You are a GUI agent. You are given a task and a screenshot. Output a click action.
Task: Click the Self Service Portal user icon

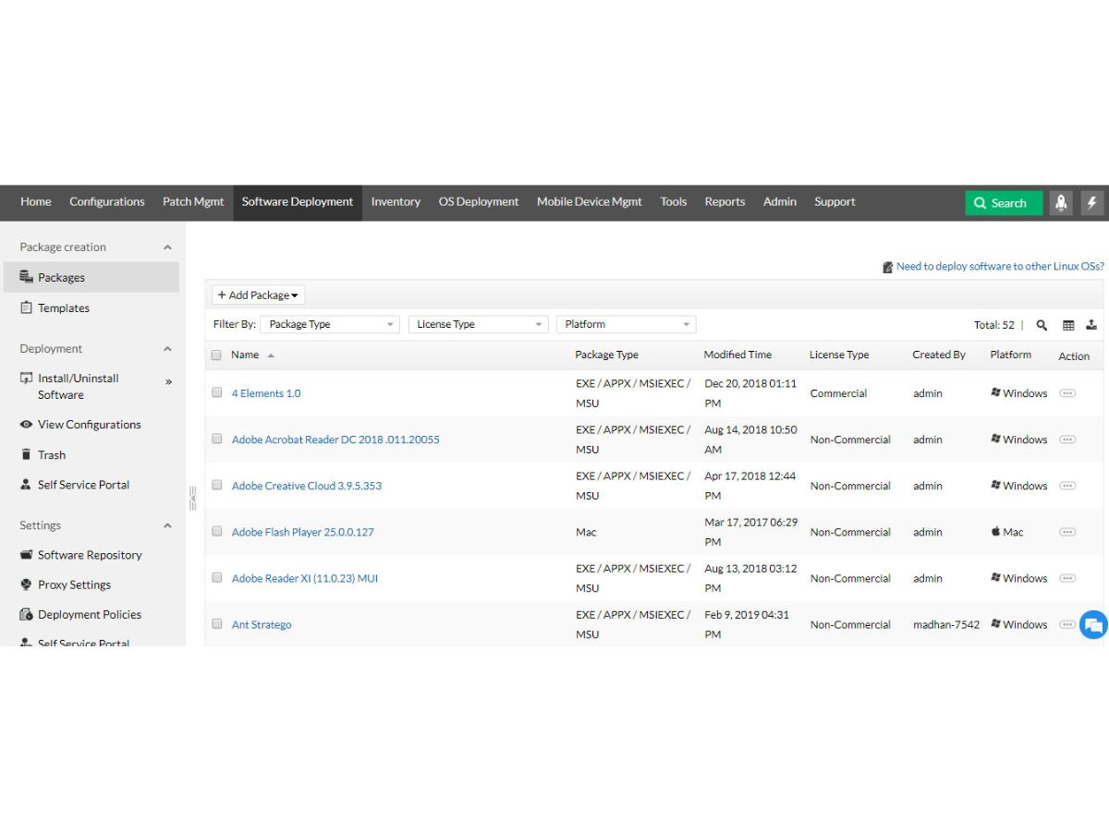[x=26, y=484]
